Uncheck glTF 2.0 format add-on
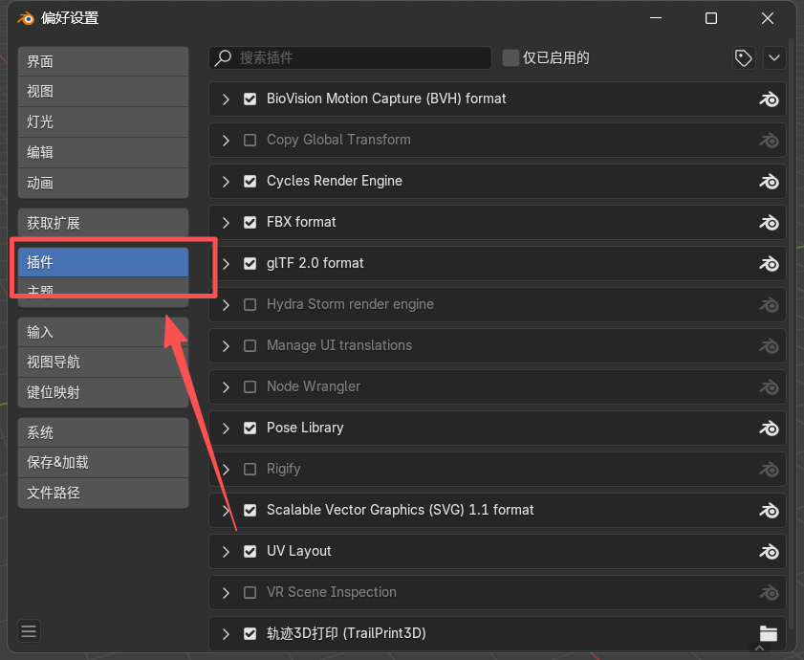This screenshot has width=804, height=660. 250,263
